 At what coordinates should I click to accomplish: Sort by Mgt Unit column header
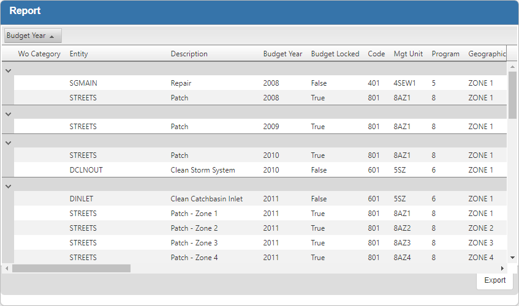coord(408,54)
